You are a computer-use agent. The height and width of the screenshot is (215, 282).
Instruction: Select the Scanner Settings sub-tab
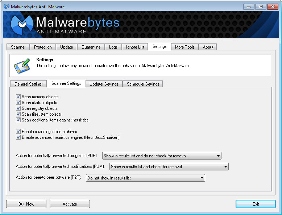66,83
